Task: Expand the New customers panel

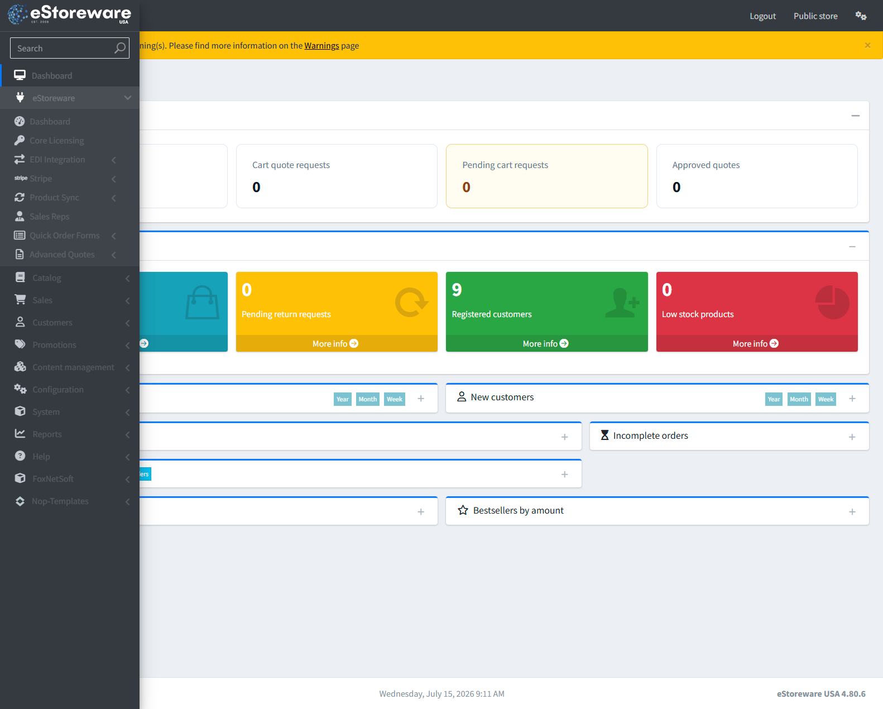Action: (852, 399)
